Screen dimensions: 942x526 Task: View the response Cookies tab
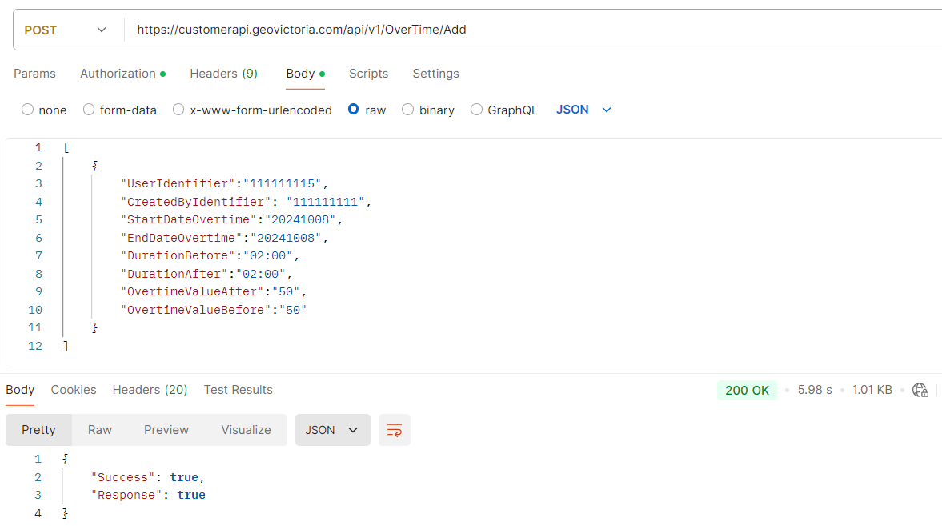tap(74, 390)
